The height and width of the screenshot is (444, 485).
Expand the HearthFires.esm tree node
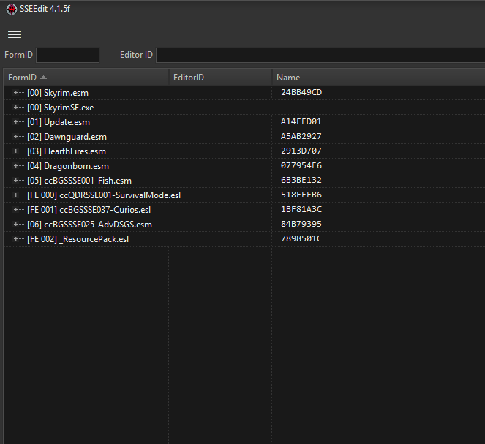point(15,151)
